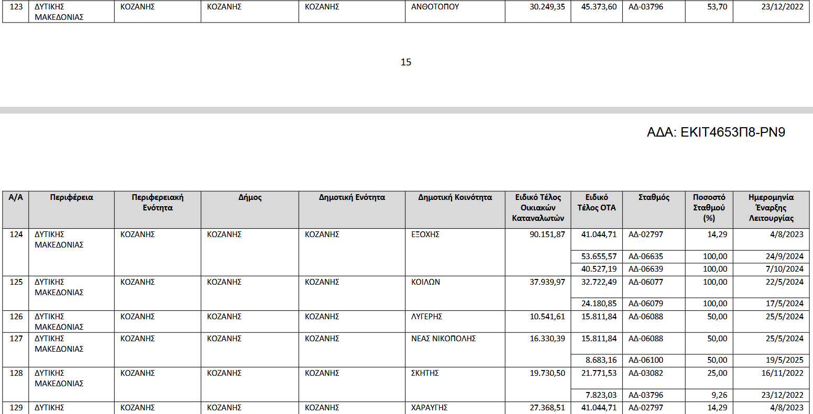Click the Δημοτική Κοινότητα column header
The height and width of the screenshot is (414, 813).
[x=455, y=197]
